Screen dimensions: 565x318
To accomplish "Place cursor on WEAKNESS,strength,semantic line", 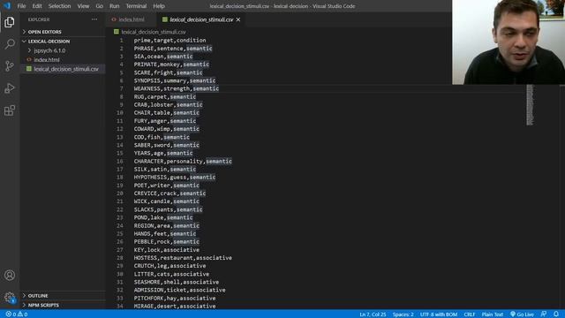I will tap(177, 88).
